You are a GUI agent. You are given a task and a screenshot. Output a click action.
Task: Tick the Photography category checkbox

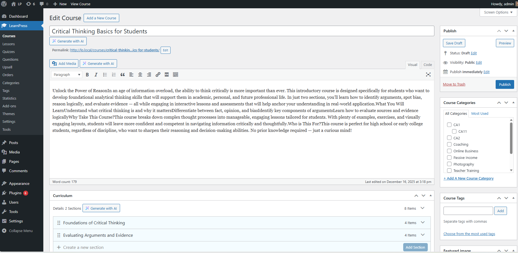(449, 164)
